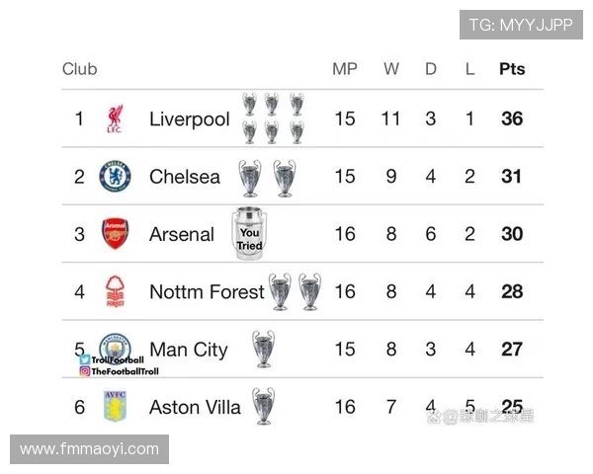Viewport: 593px width, 474px height.
Task: Click the "You Tried" trophy beside Arsenal
Action: pos(249,234)
